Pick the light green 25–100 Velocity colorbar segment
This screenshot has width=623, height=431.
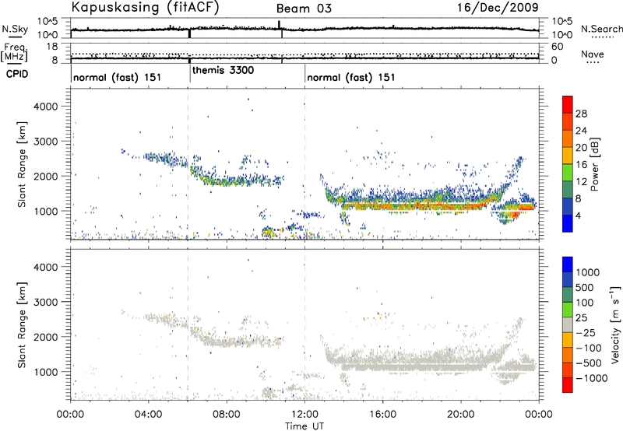pos(568,310)
